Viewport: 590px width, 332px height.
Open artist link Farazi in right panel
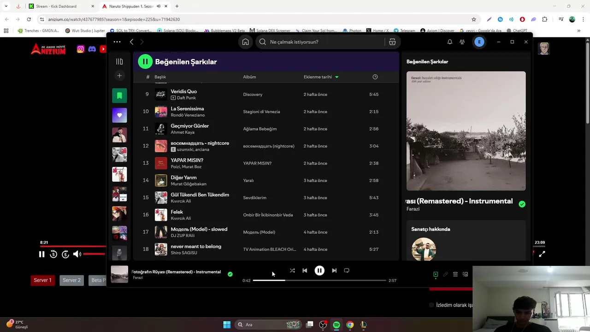coord(413,209)
